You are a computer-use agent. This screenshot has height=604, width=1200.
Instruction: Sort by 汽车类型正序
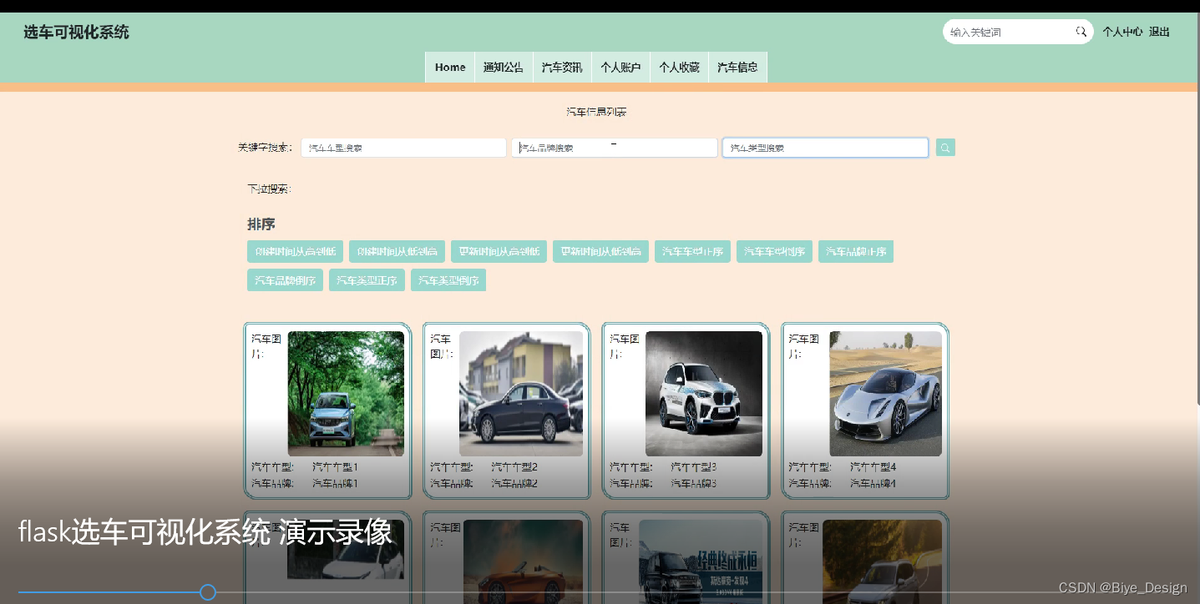pos(367,280)
